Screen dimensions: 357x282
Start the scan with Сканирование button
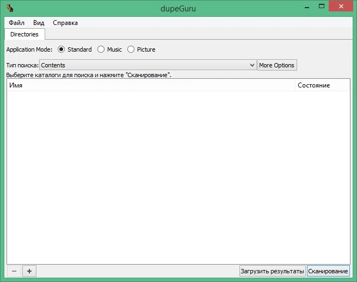[328, 271]
